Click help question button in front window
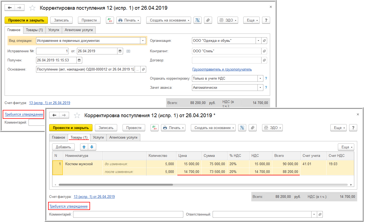This screenshot has width=365, height=222. coord(353,128)
